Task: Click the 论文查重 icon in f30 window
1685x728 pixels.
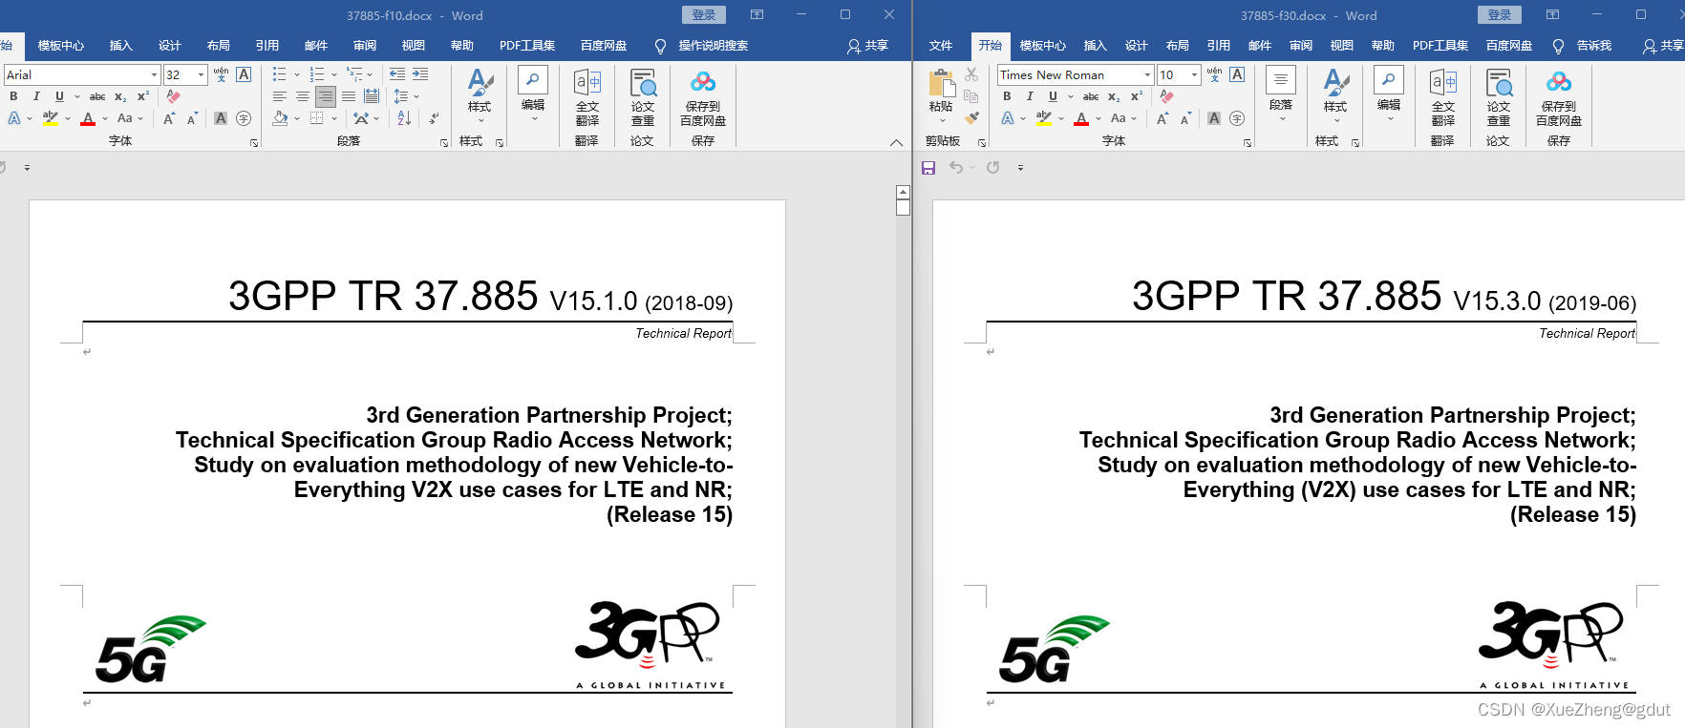Action: [1499, 96]
